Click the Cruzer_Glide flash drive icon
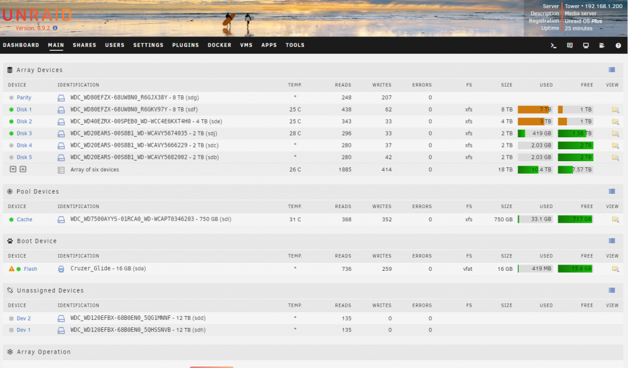 (61, 269)
